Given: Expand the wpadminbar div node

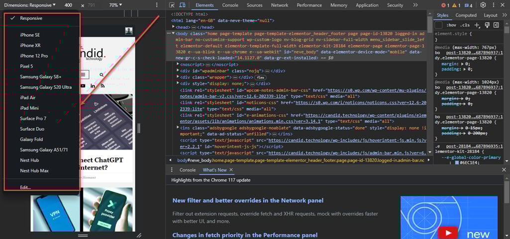Looking at the screenshot, I should click(178, 71).
